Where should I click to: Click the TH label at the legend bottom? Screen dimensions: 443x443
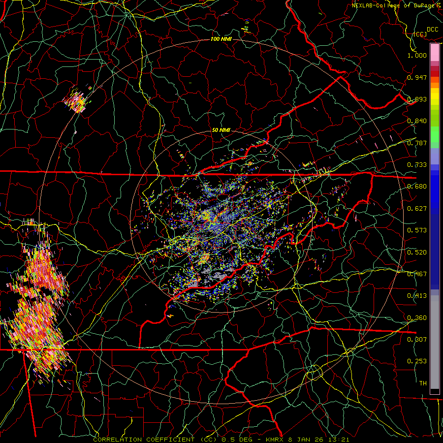point(423,383)
